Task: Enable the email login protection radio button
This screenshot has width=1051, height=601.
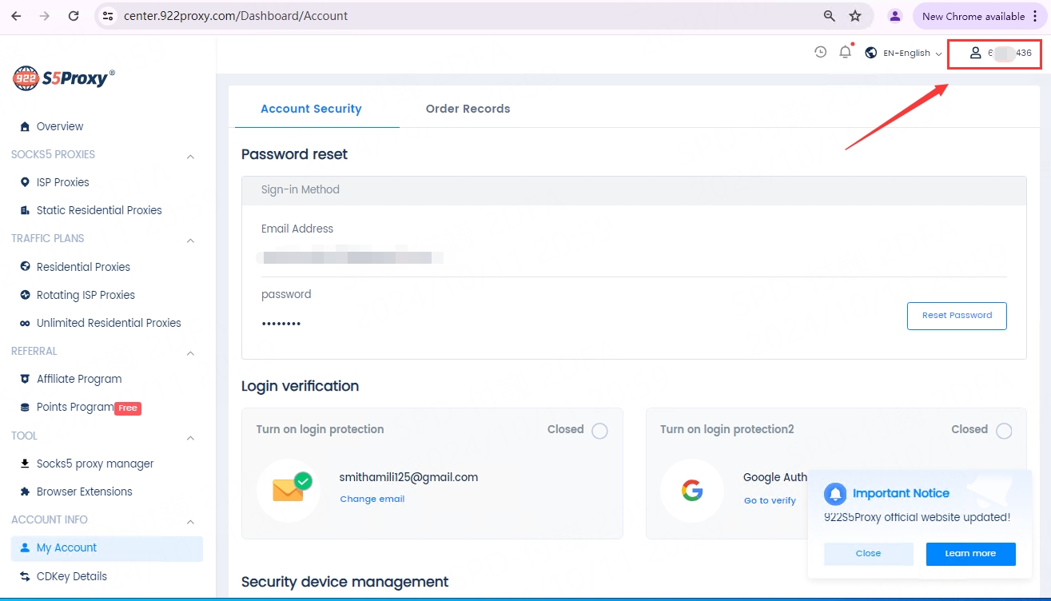Action: click(599, 432)
